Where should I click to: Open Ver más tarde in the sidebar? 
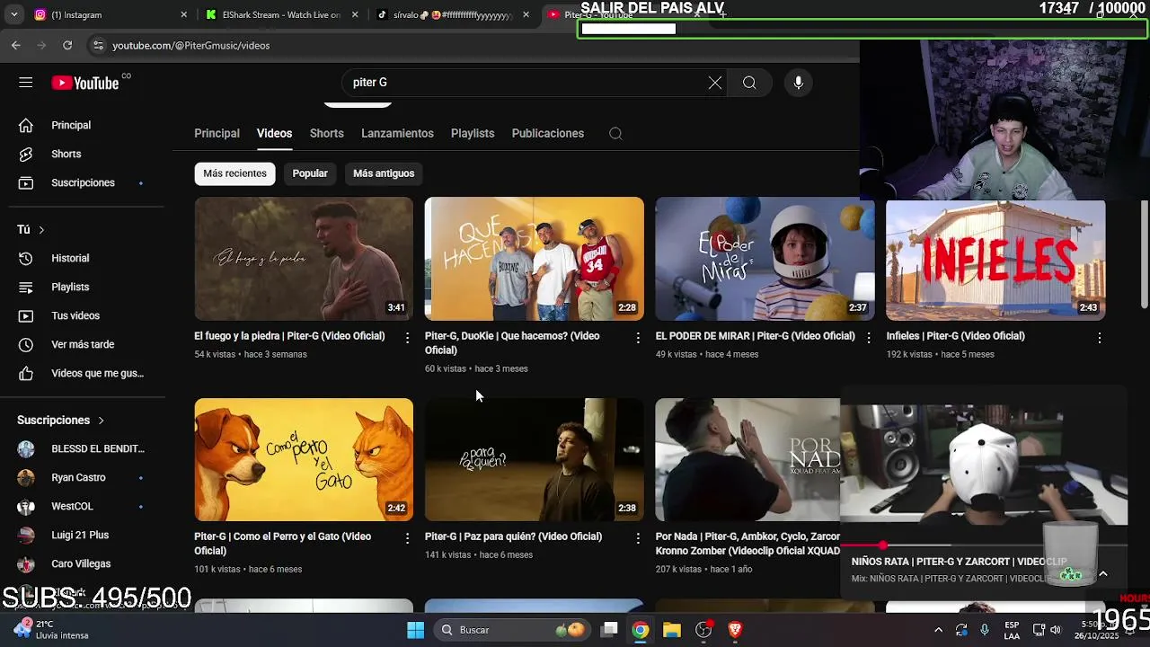[83, 344]
